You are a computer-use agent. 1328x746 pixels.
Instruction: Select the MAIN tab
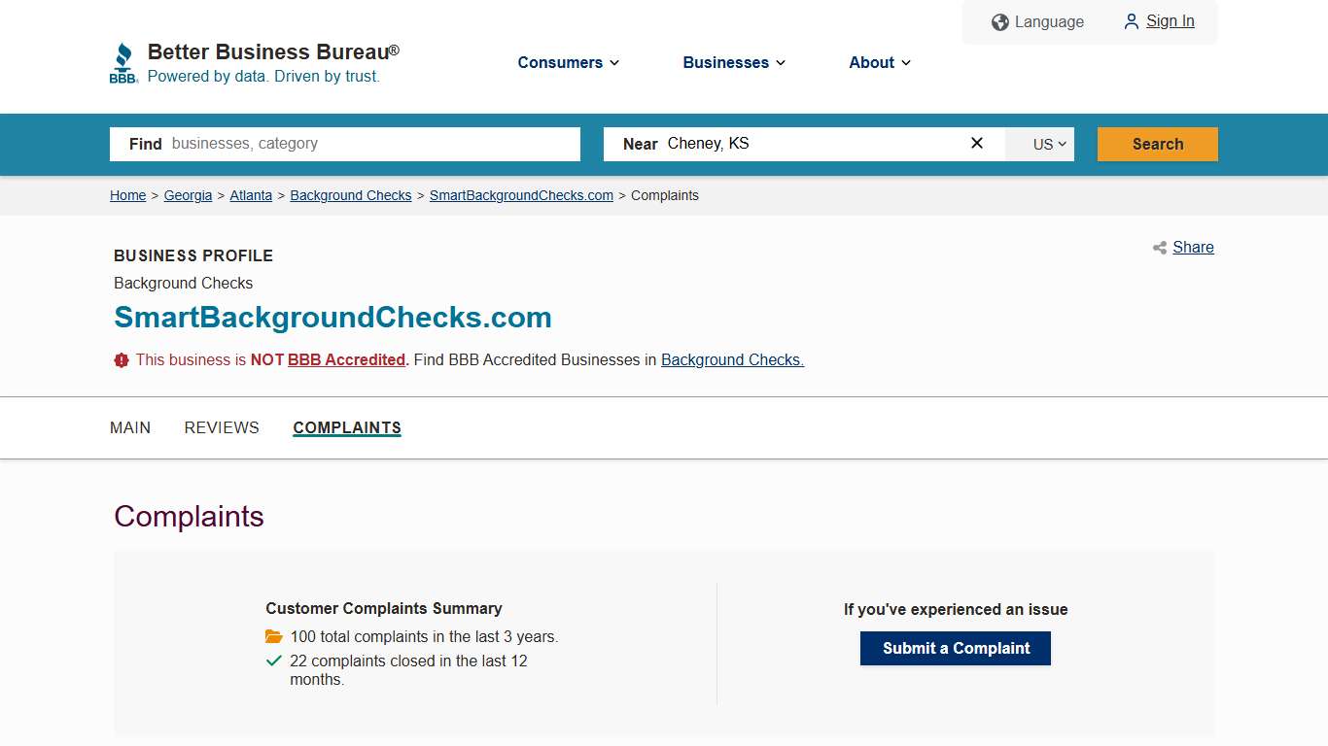tap(130, 427)
